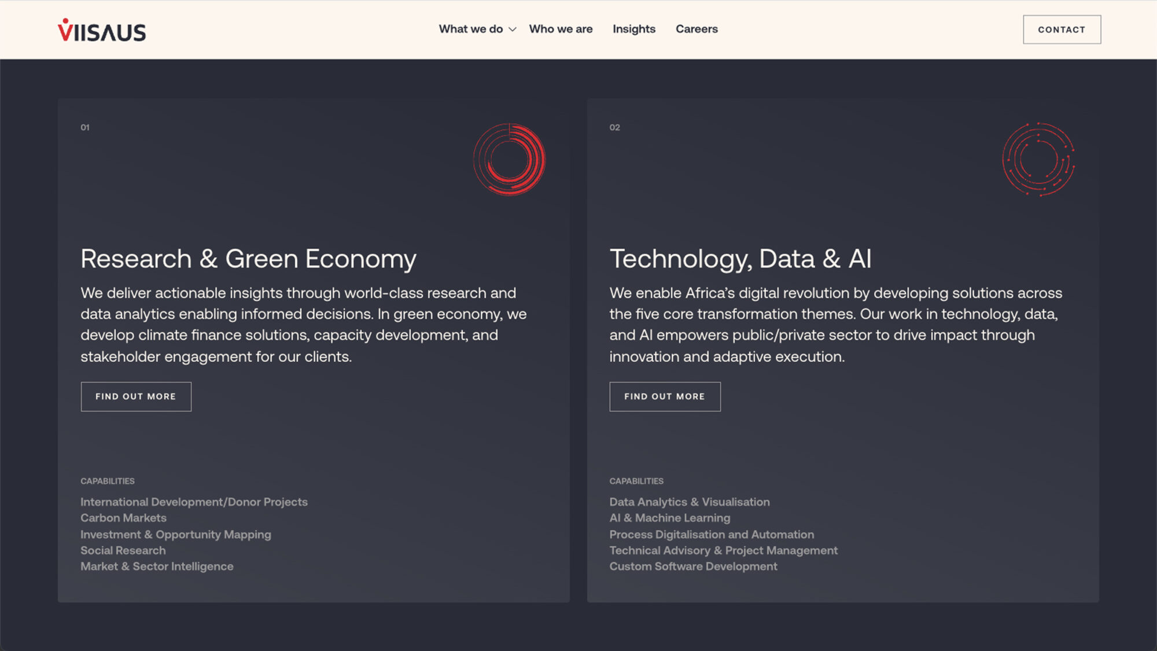Image resolution: width=1157 pixels, height=651 pixels.
Task: Click the Research & Green Economy heading
Action: click(248, 259)
